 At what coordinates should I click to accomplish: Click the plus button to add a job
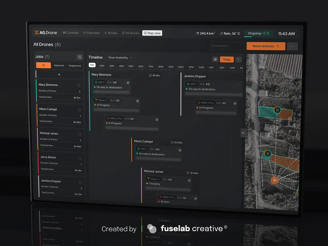tap(59, 74)
